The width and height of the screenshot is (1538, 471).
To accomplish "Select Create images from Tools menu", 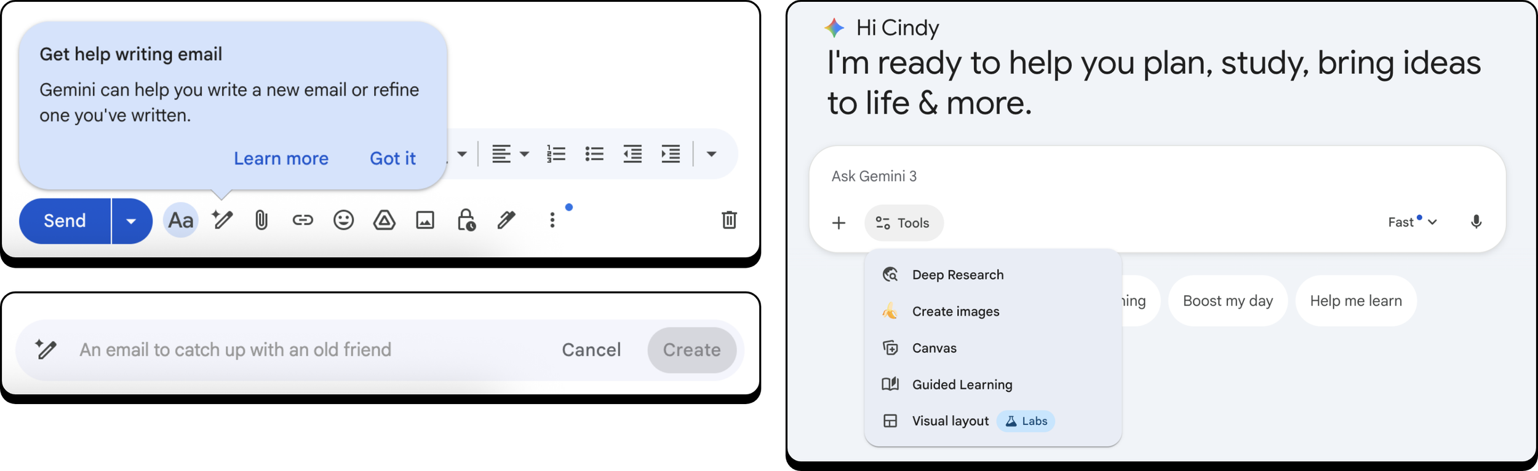I will (x=993, y=311).
